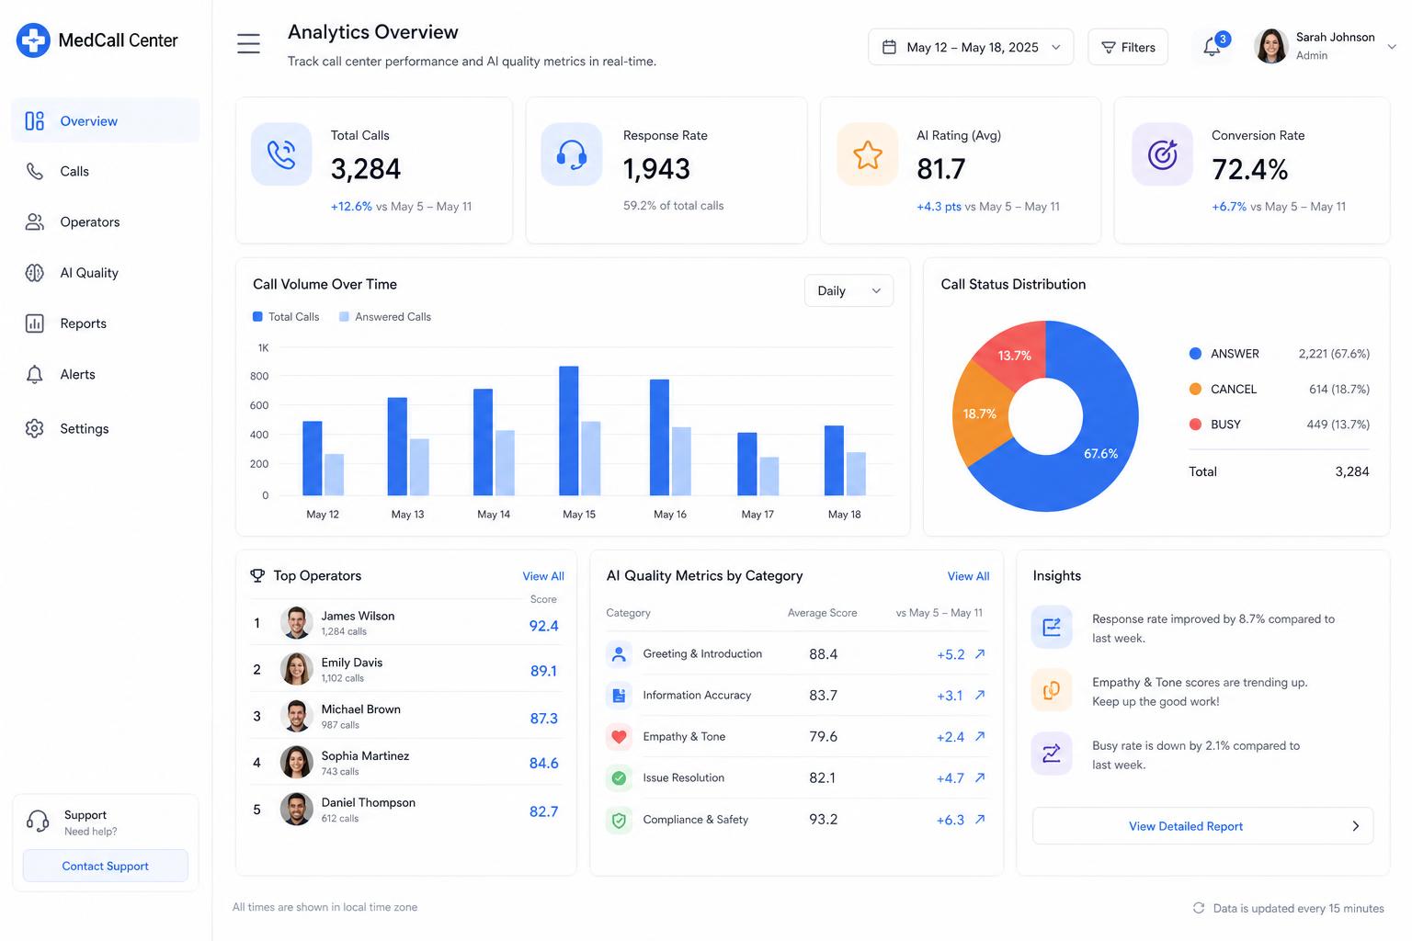Click the MedCall Center logo icon
Screen dimensions: 1412x941
pos(33,40)
